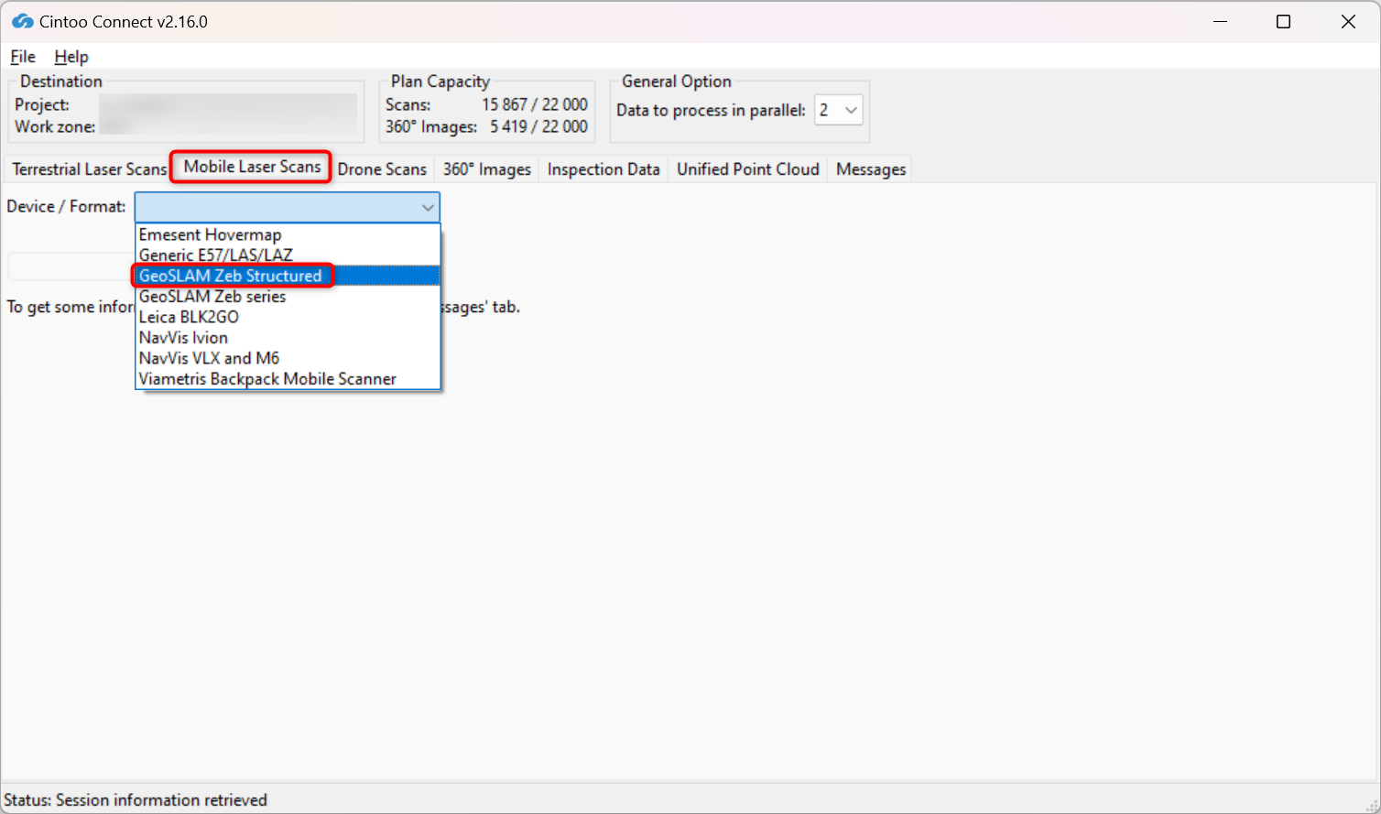
Task: Go to Unified Point Cloud tab
Action: click(748, 169)
